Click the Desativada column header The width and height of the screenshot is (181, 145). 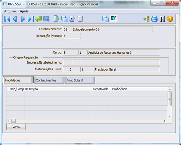(x=102, y=89)
